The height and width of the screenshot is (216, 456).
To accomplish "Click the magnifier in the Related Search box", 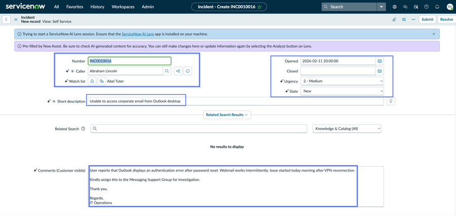I will pyautogui.click(x=95, y=129).
